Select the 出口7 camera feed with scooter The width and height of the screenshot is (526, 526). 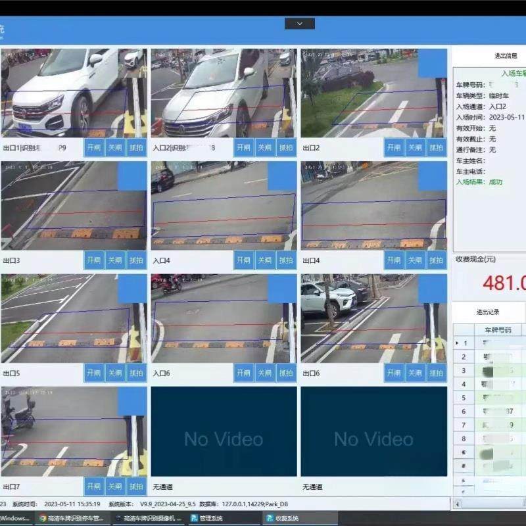coord(74,431)
